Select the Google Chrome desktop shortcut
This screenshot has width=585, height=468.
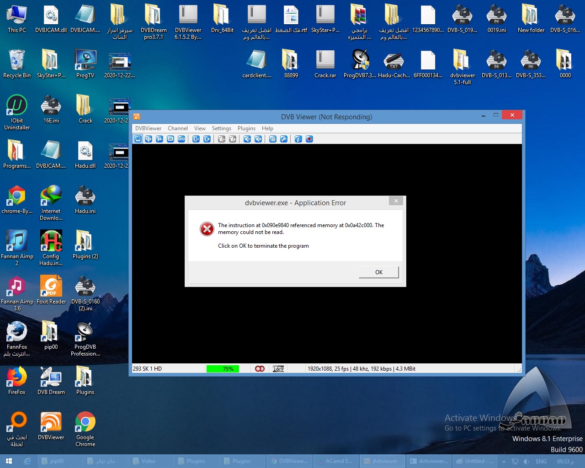tap(85, 429)
